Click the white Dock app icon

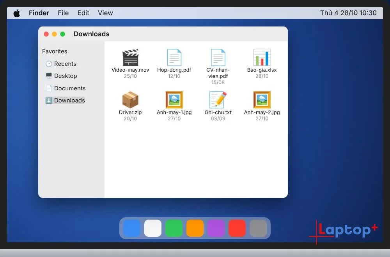[153, 228]
